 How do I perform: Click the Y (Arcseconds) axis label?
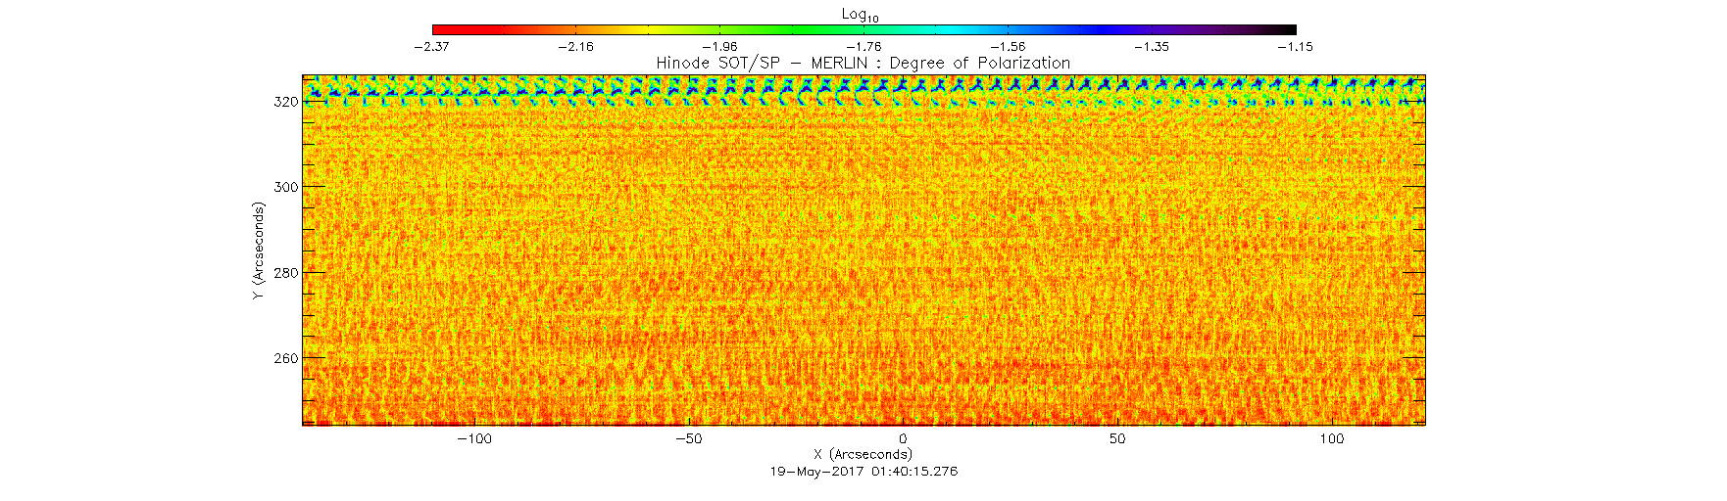(x=259, y=250)
